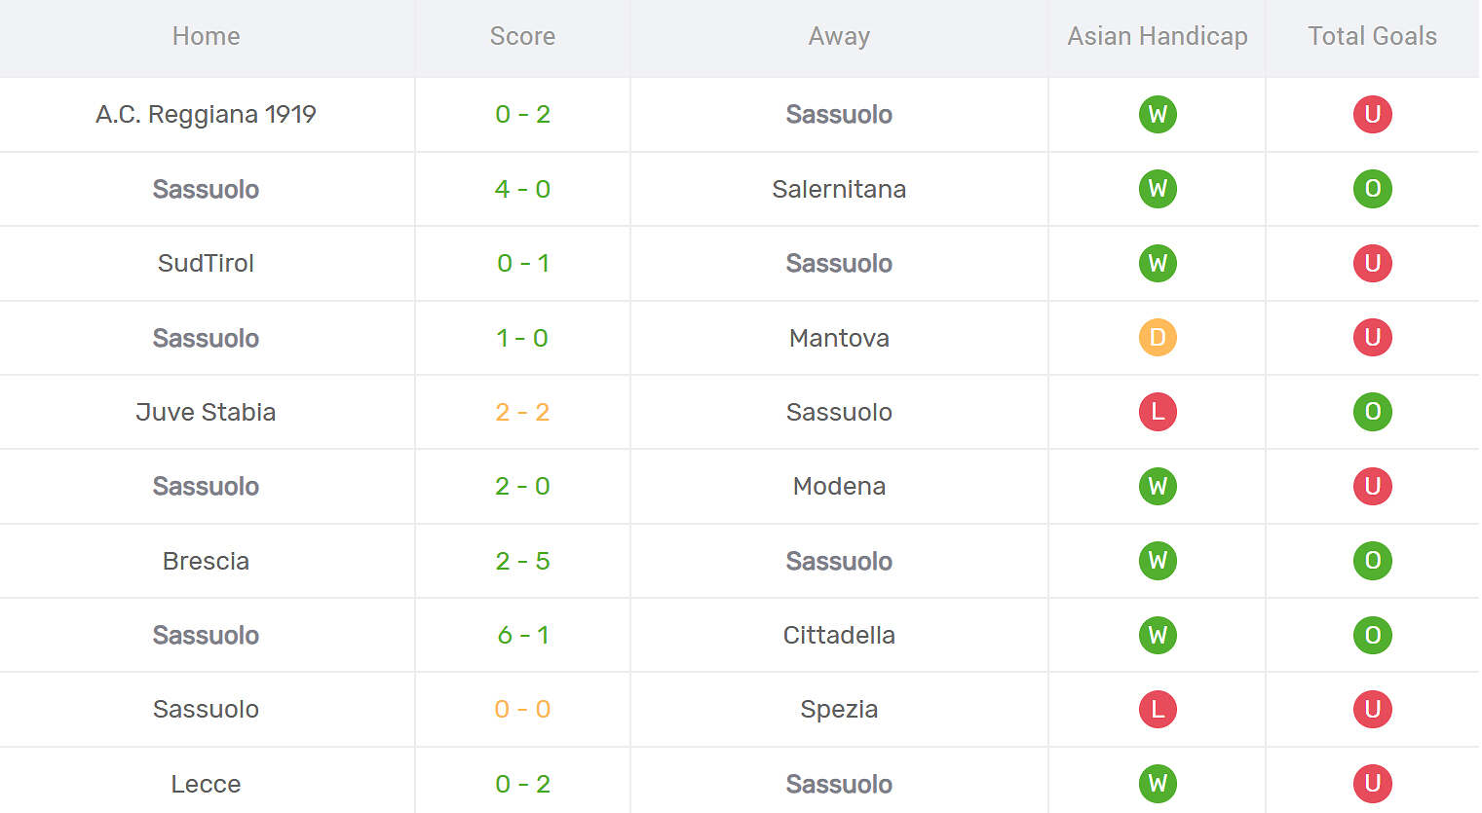The height and width of the screenshot is (813, 1482).
Task: Click the W badge on the Cittadella row
Action: coord(1157,635)
